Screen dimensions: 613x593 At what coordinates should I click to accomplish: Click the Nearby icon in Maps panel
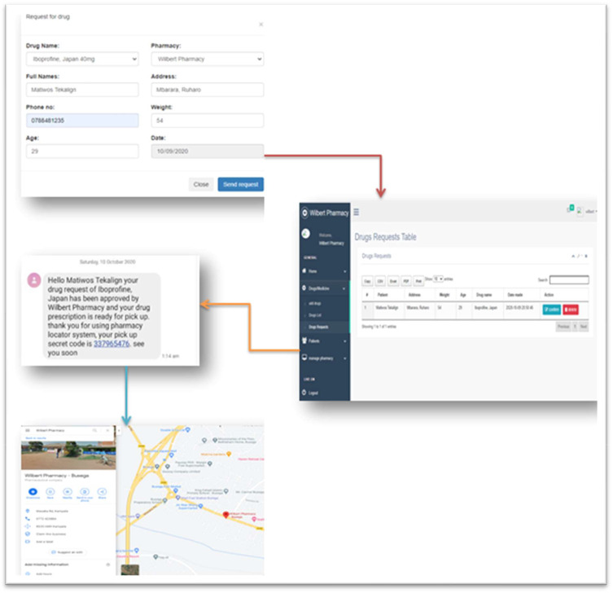click(x=68, y=492)
